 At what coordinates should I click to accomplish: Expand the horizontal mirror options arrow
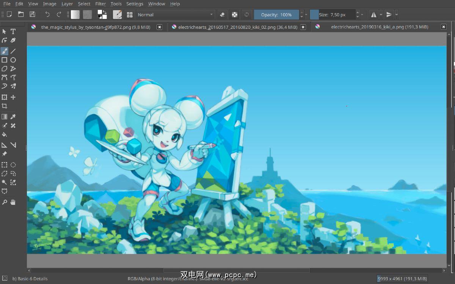point(381,15)
